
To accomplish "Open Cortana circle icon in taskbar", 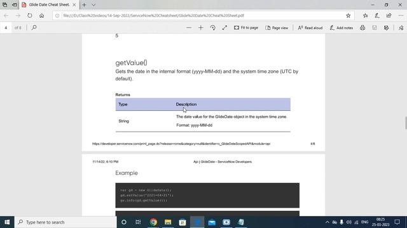I will [124, 222].
